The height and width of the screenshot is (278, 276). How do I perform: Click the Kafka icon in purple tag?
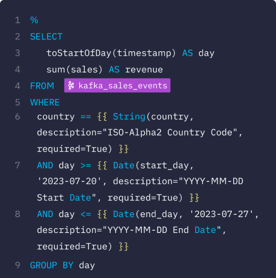pos(71,85)
